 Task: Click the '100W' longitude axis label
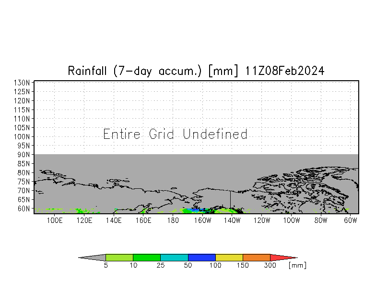click(292, 220)
